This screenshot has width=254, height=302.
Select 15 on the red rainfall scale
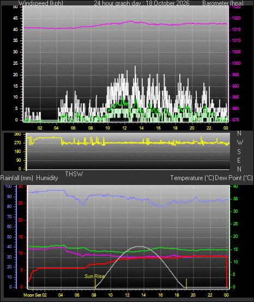(x=21, y=237)
